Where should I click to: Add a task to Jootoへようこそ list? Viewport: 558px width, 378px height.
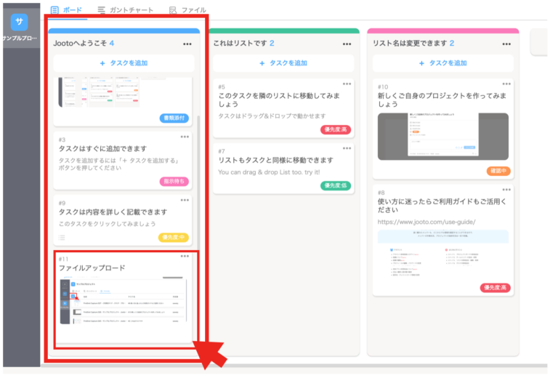click(x=124, y=63)
